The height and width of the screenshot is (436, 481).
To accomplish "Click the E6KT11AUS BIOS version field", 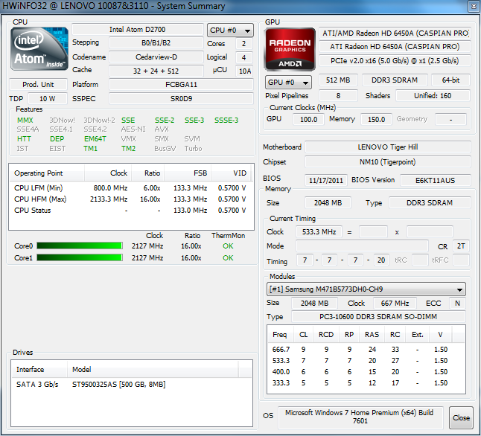I will (436, 180).
